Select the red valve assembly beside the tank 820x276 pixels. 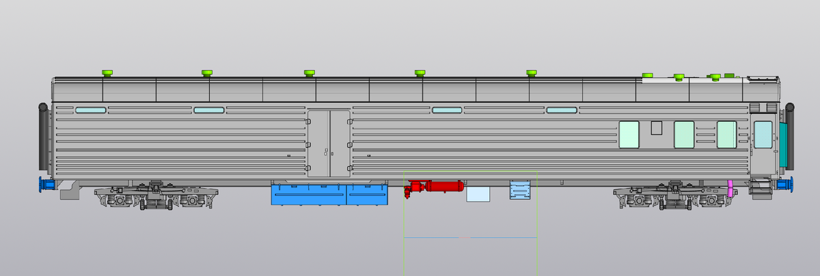[414, 189]
